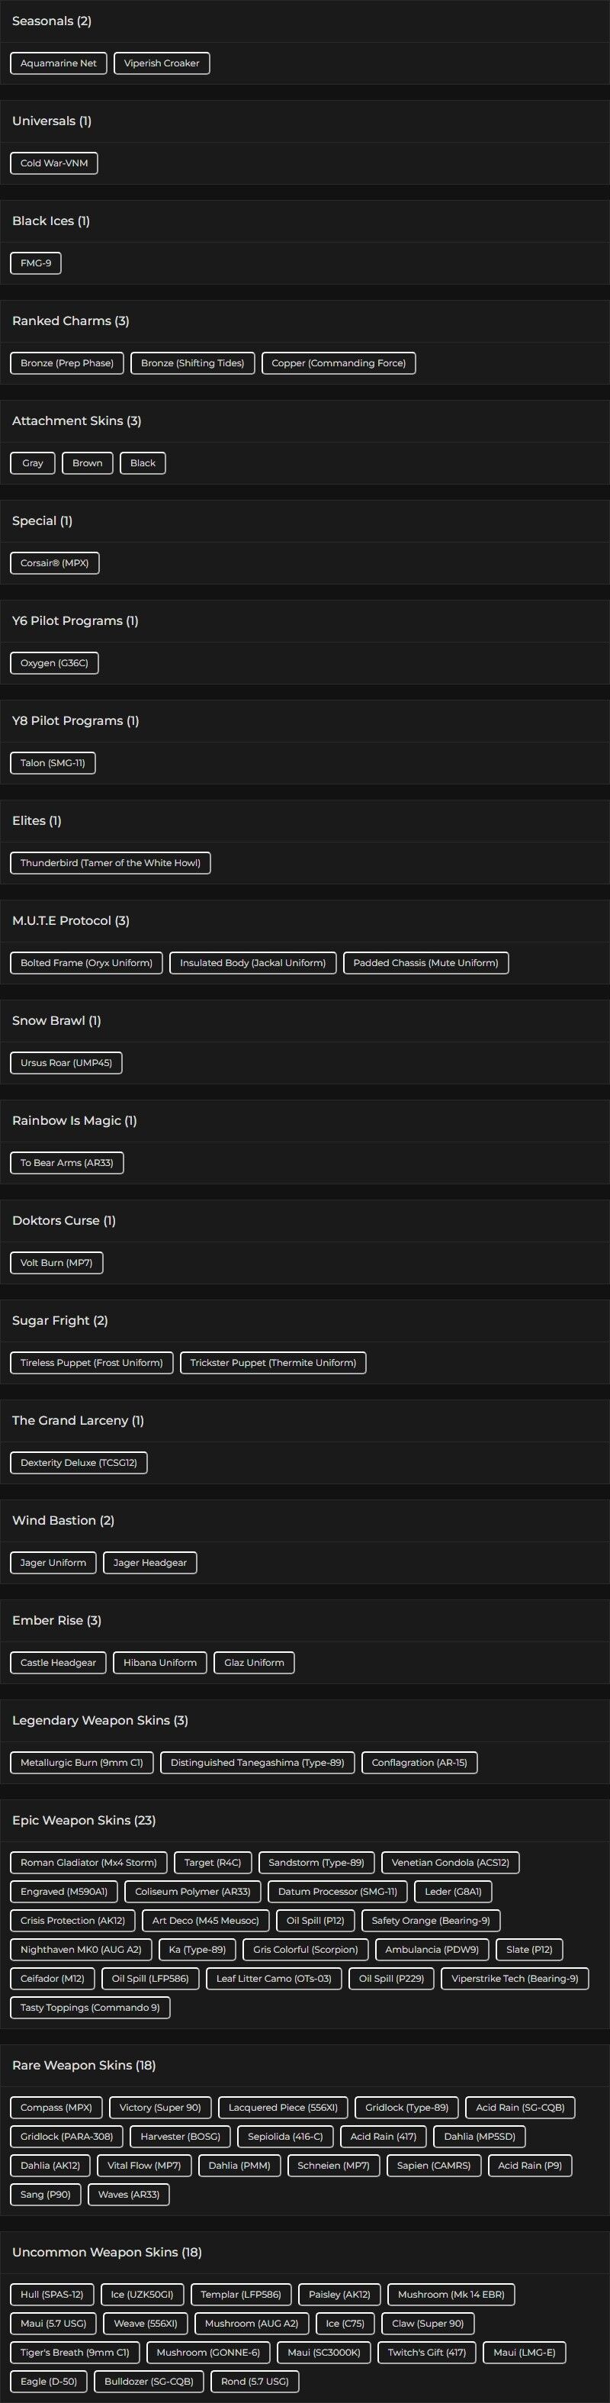The height and width of the screenshot is (2403, 610).
Task: Select the Hibana Uniform tag
Action: pos(159,1662)
